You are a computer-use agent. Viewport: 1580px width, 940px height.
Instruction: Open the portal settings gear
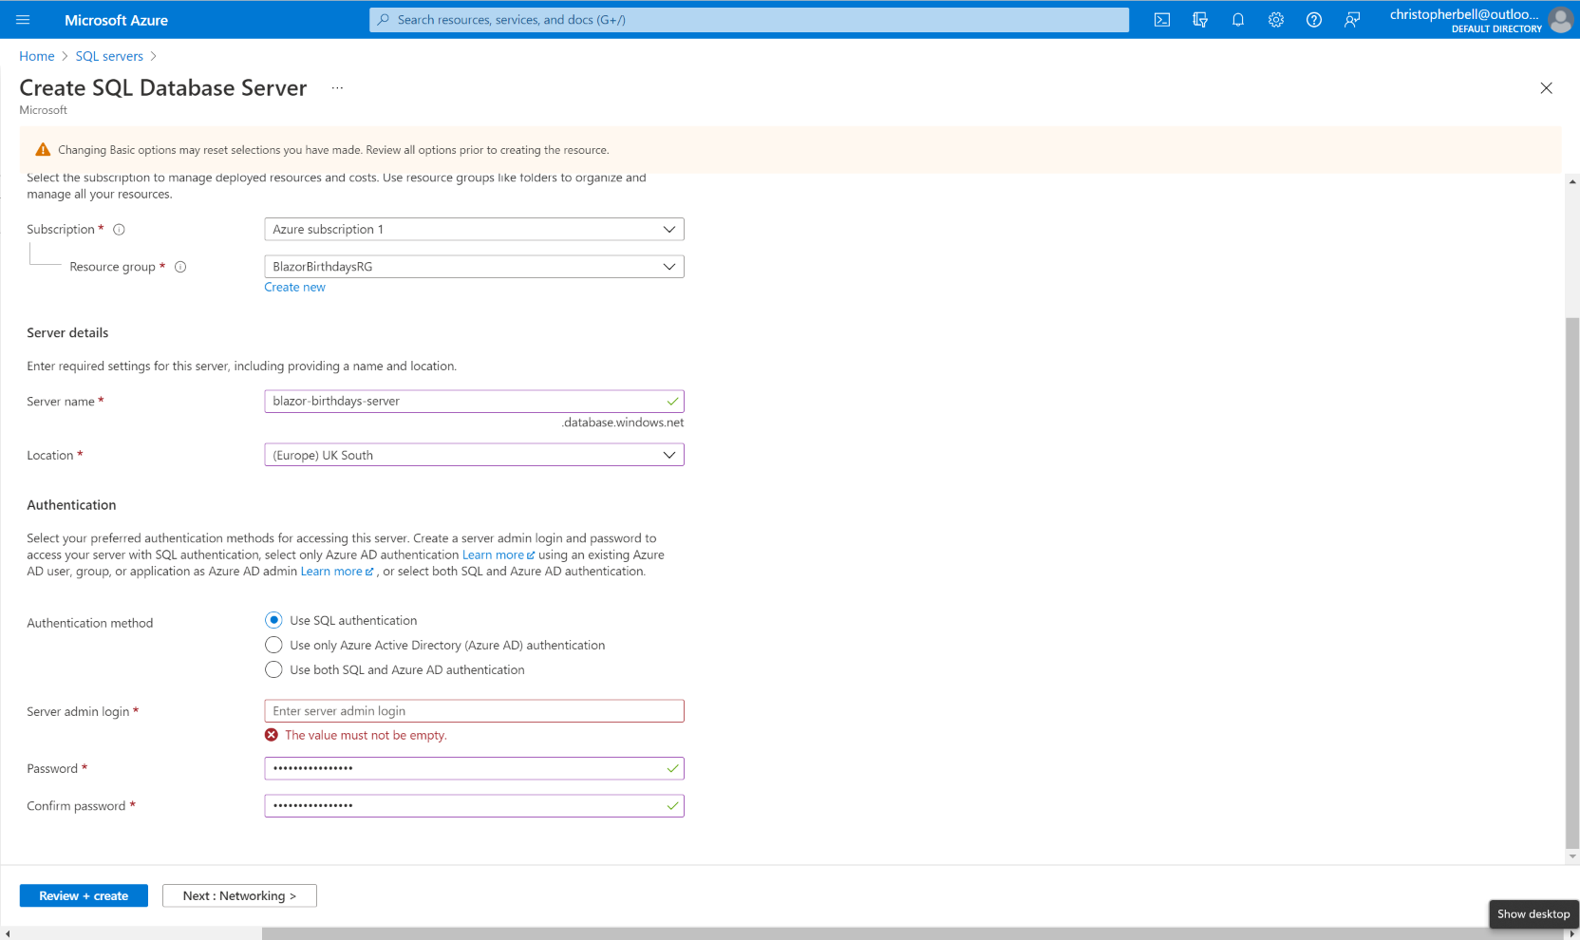pyautogui.click(x=1275, y=19)
